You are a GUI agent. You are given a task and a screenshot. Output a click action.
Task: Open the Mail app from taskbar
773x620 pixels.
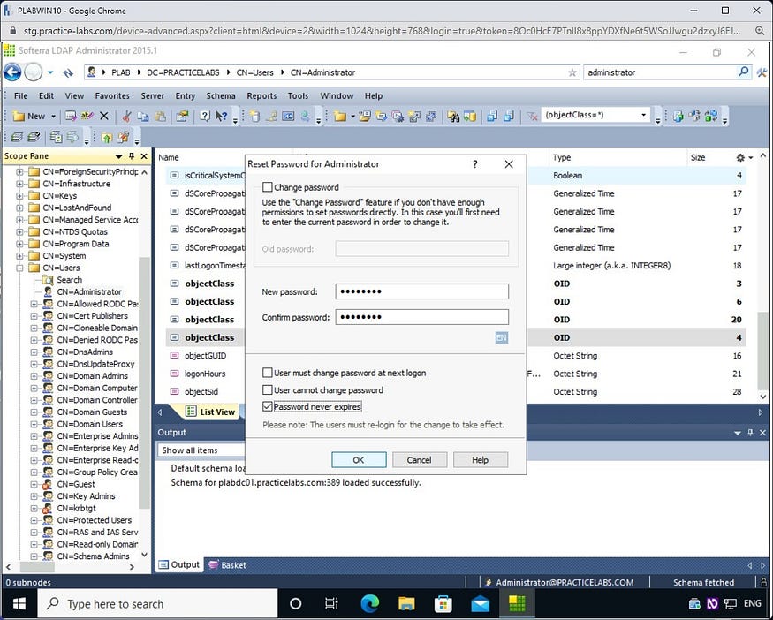coord(481,603)
